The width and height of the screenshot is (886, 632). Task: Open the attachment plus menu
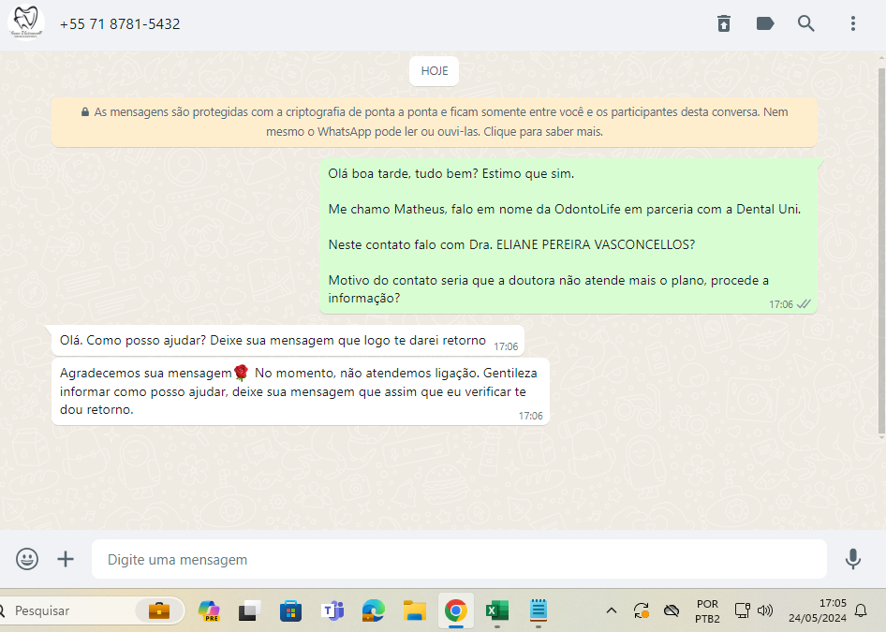pos(66,559)
